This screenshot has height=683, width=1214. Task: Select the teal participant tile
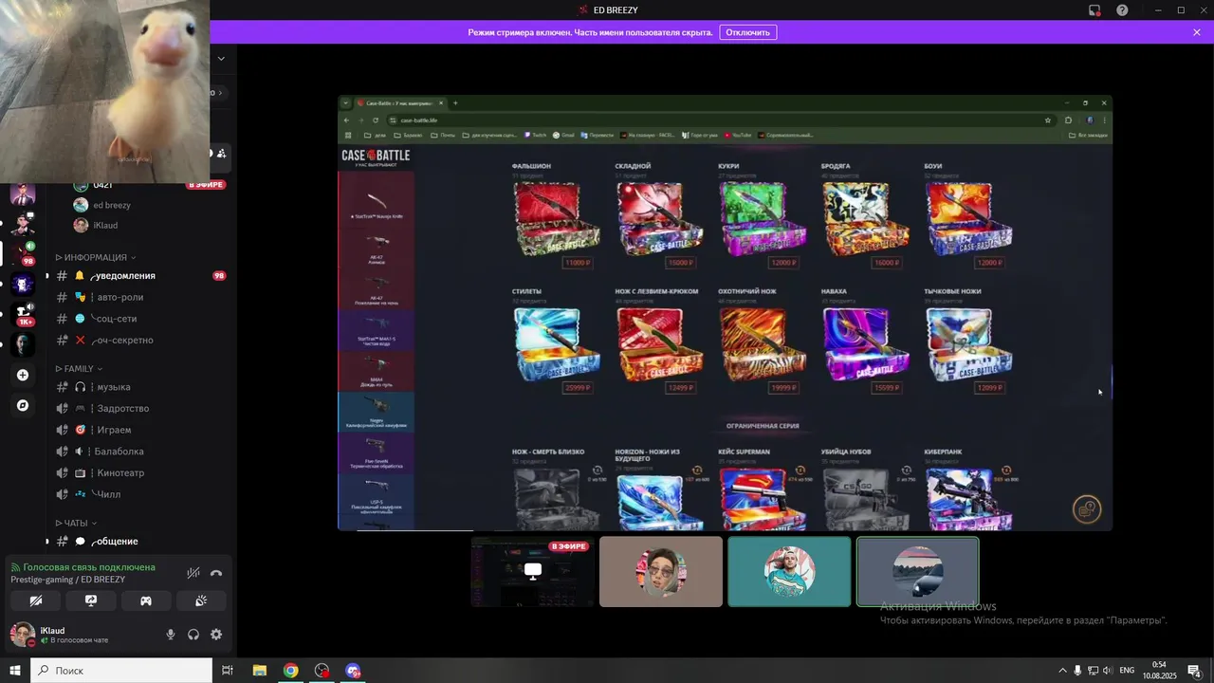coord(789,571)
